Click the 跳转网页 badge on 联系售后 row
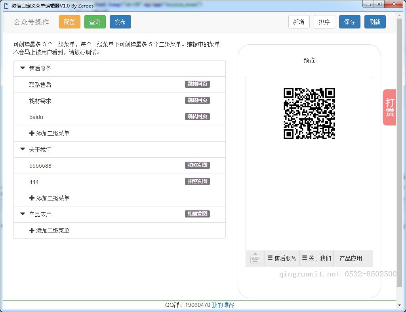406x312 pixels. [x=197, y=84]
